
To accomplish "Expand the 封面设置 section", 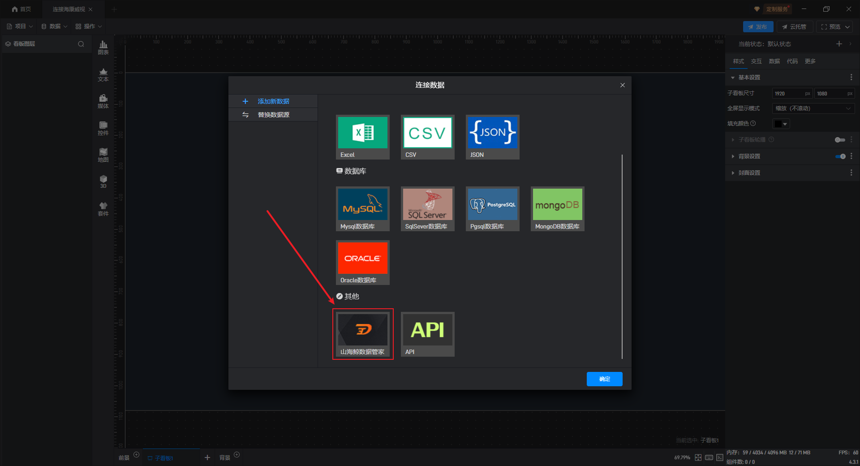I will (x=749, y=173).
